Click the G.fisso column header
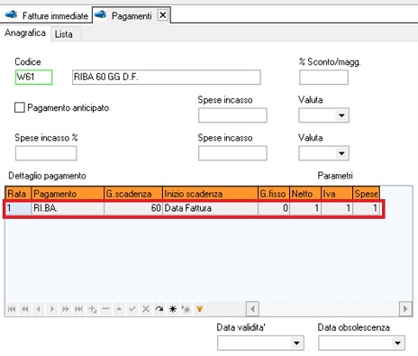 274,194
